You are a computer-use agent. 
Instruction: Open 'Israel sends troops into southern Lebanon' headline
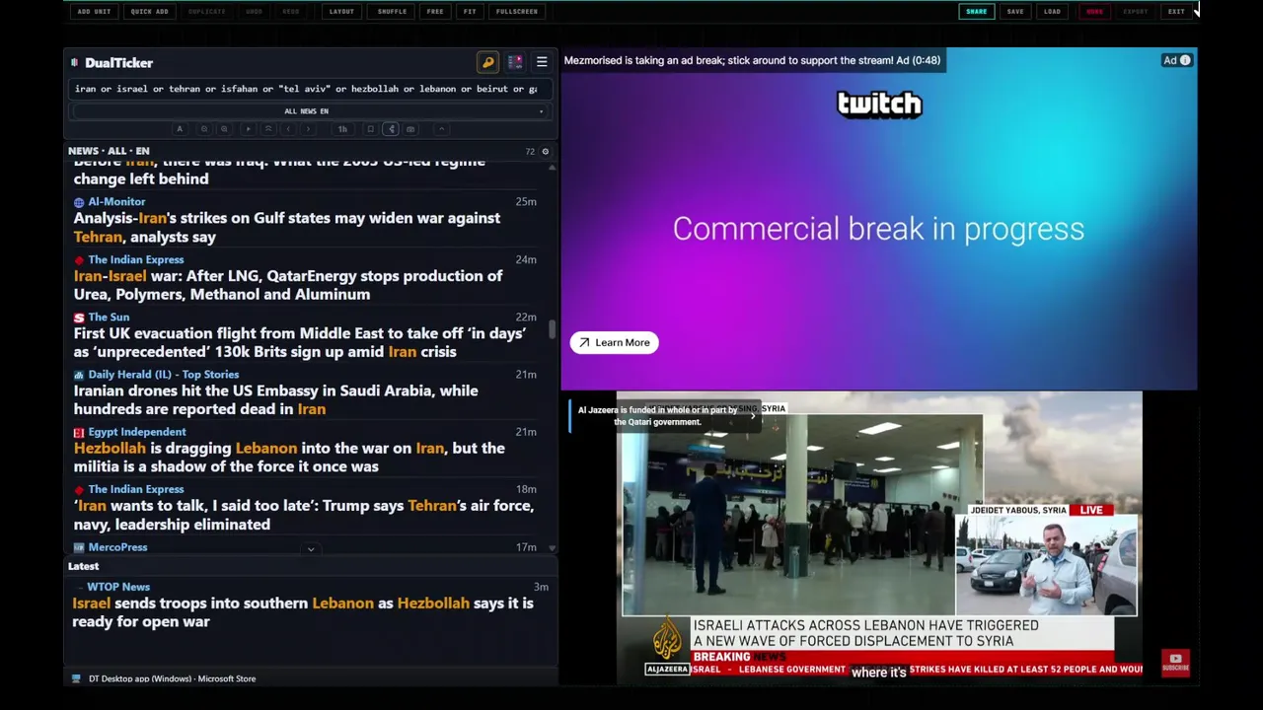(x=303, y=612)
